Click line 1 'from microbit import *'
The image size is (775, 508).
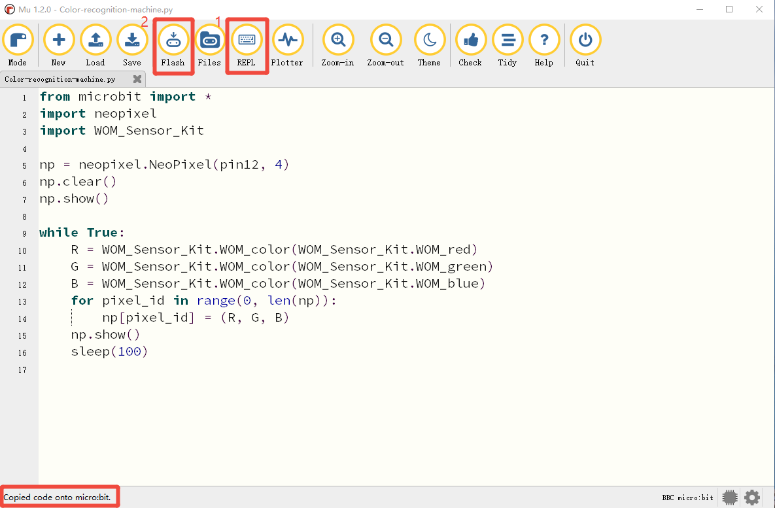pos(126,96)
